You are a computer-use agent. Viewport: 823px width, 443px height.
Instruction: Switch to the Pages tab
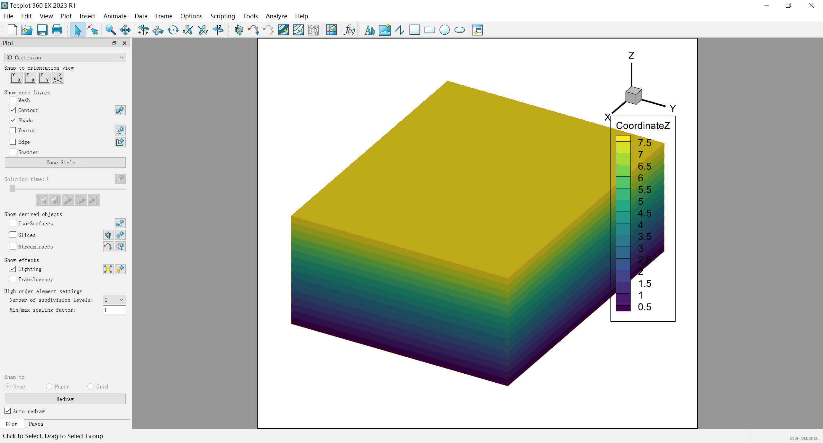tap(36, 424)
